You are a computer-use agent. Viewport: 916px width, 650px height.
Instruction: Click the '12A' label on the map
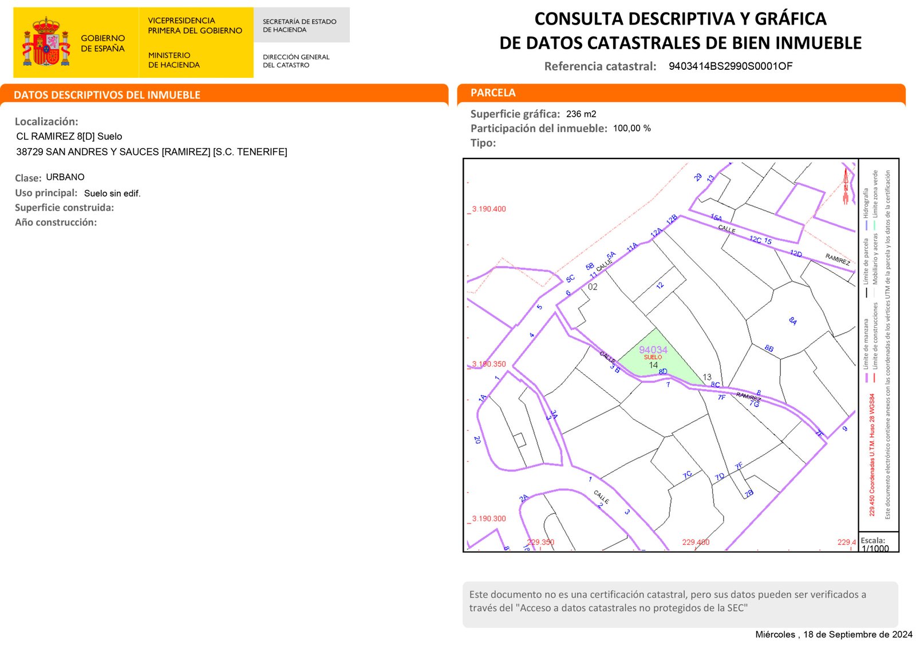[656, 232]
